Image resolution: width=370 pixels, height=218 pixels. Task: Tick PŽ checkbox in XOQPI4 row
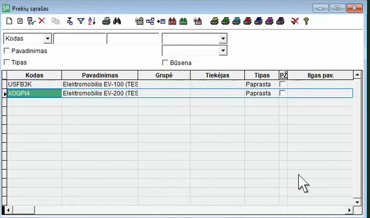(282, 93)
